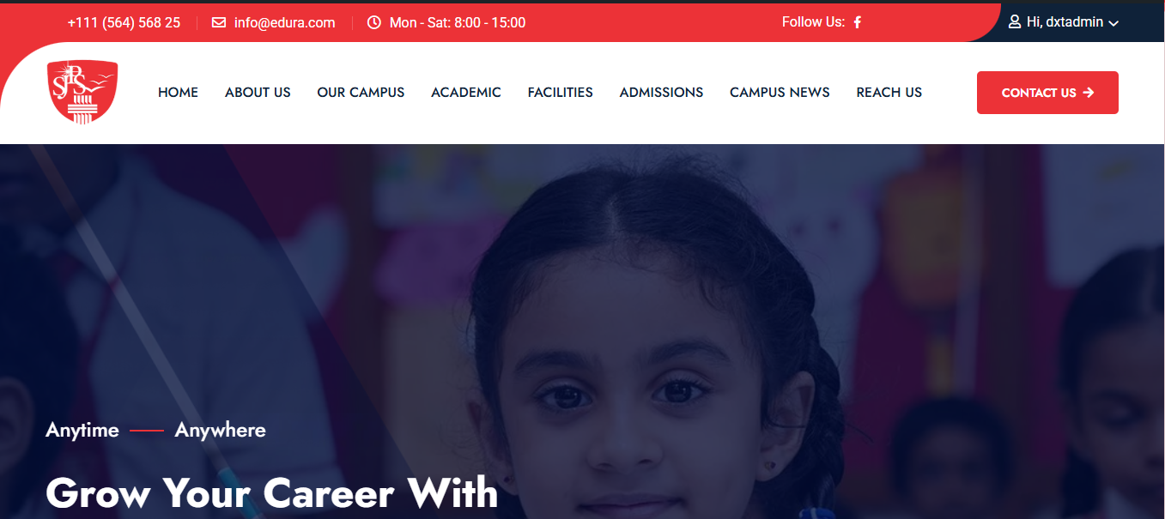The image size is (1165, 519).
Task: Click the user profile icon beside Hi, dxtadmin
Action: (x=1015, y=21)
